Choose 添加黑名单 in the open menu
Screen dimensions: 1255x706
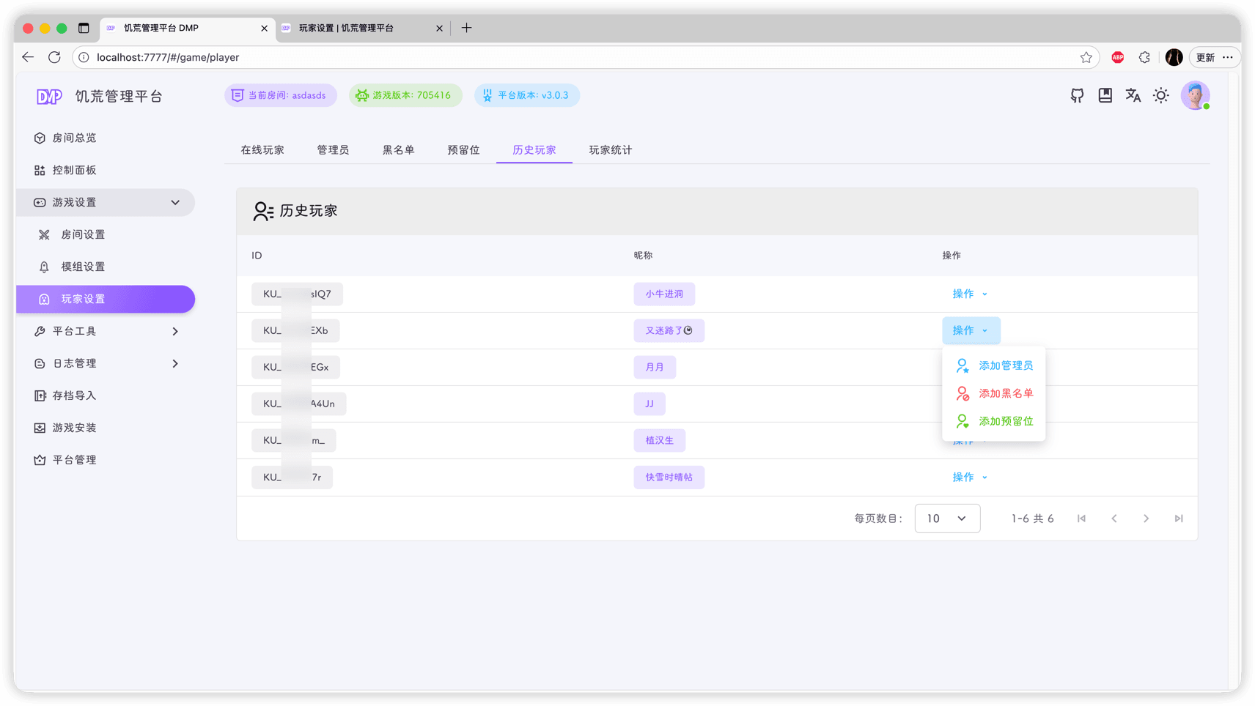click(x=1006, y=393)
